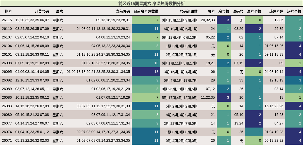The height and width of the screenshot is (145, 303).
Task: Click winning numbers 04,06,08,10,14 04,05
Action: click(x=32, y=72)
